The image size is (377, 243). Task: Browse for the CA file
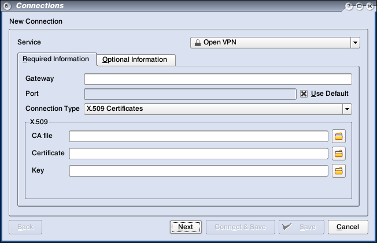[x=339, y=136]
